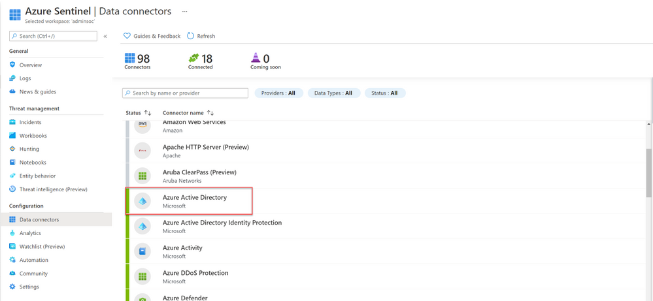653x301 pixels.
Task: Click the circular Refresh arrow icon
Action: pyautogui.click(x=190, y=36)
